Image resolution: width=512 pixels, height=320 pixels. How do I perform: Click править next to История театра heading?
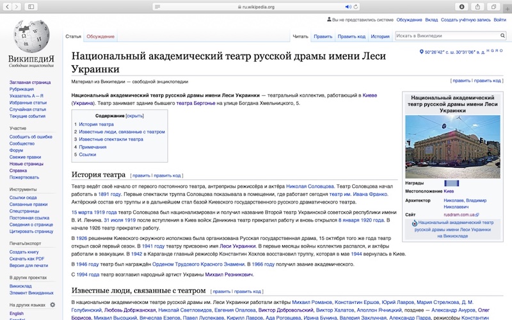pyautogui.click(x=141, y=175)
